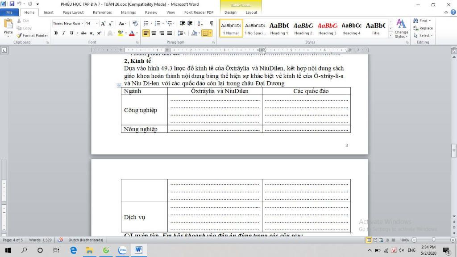The height and width of the screenshot is (257, 457).
Task: Toggle Align Text Left
Action: [x=146, y=33]
